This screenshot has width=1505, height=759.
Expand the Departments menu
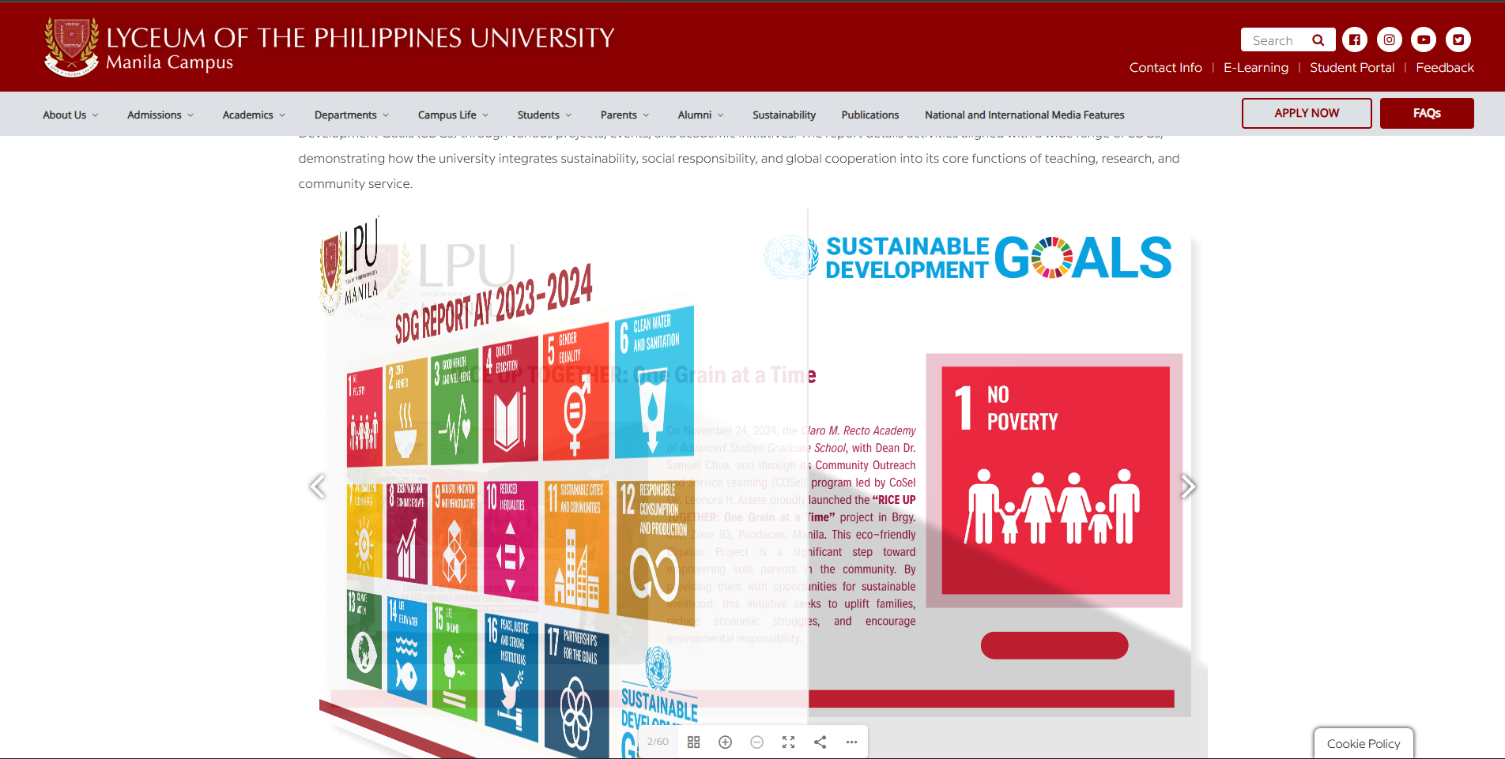coord(352,115)
